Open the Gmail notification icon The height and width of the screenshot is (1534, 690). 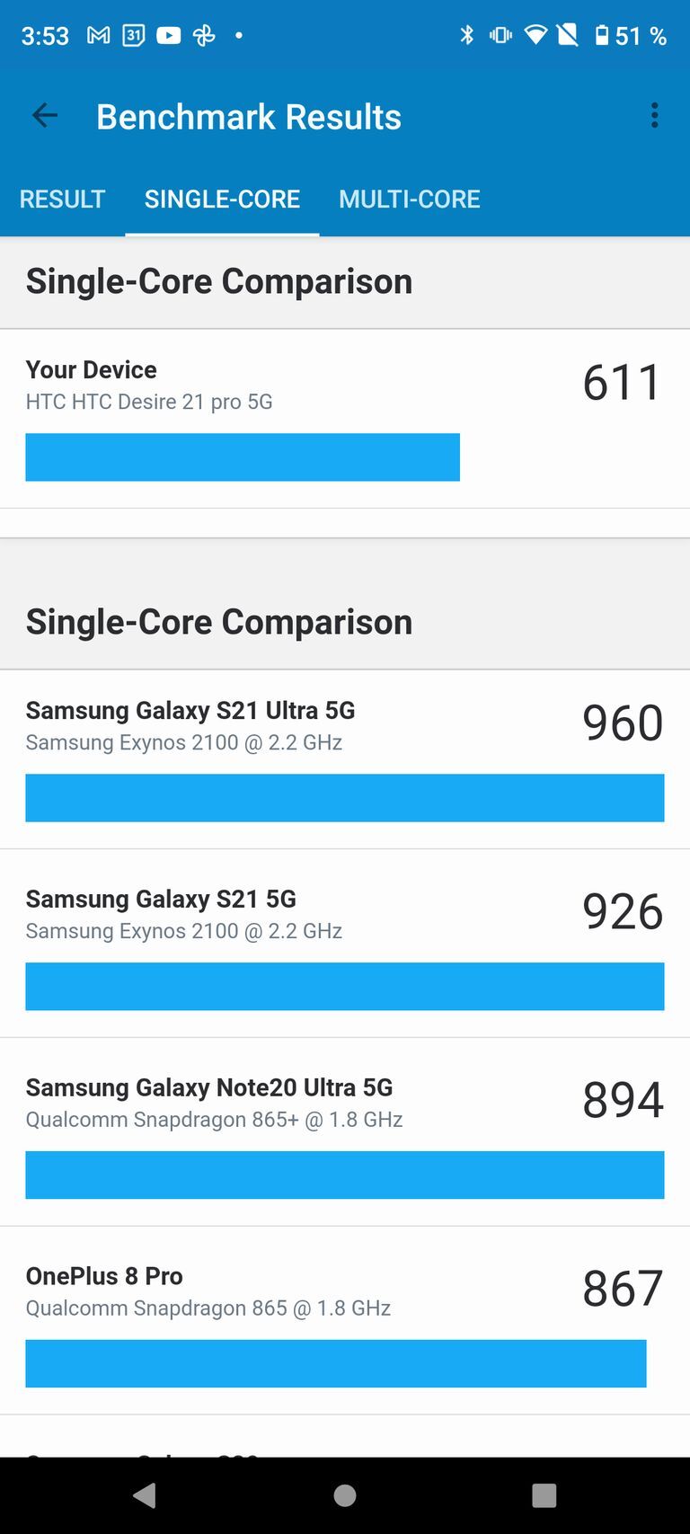(97, 35)
